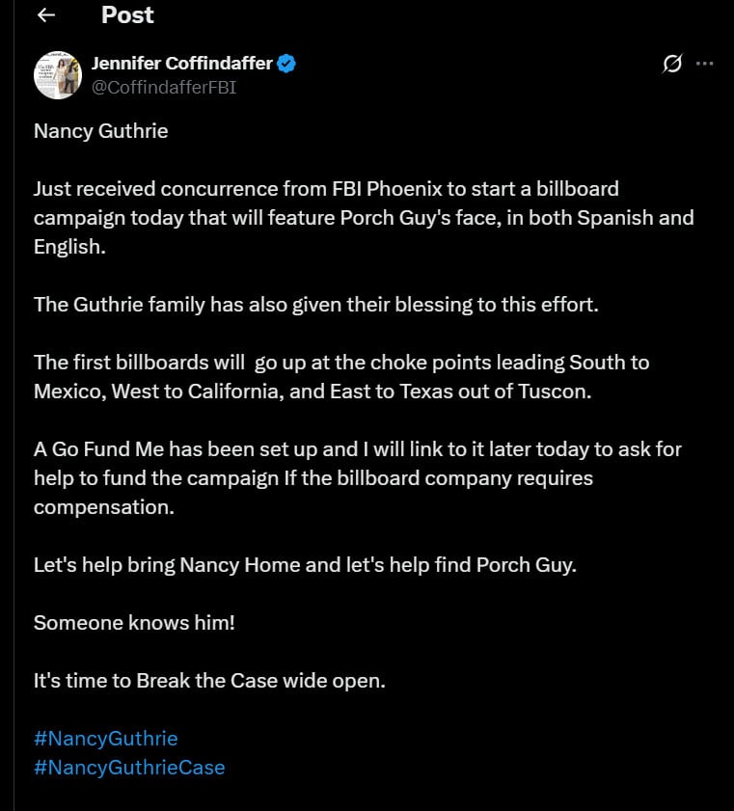Click the blue verified badge

tap(286, 64)
